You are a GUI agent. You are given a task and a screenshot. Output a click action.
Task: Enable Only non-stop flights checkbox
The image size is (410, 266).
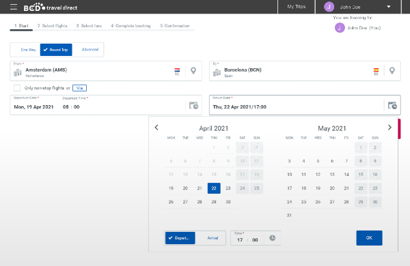point(17,88)
